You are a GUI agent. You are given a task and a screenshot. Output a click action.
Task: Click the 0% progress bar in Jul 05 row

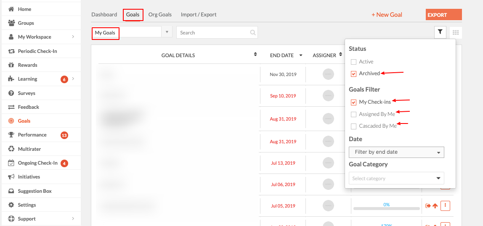387,208
